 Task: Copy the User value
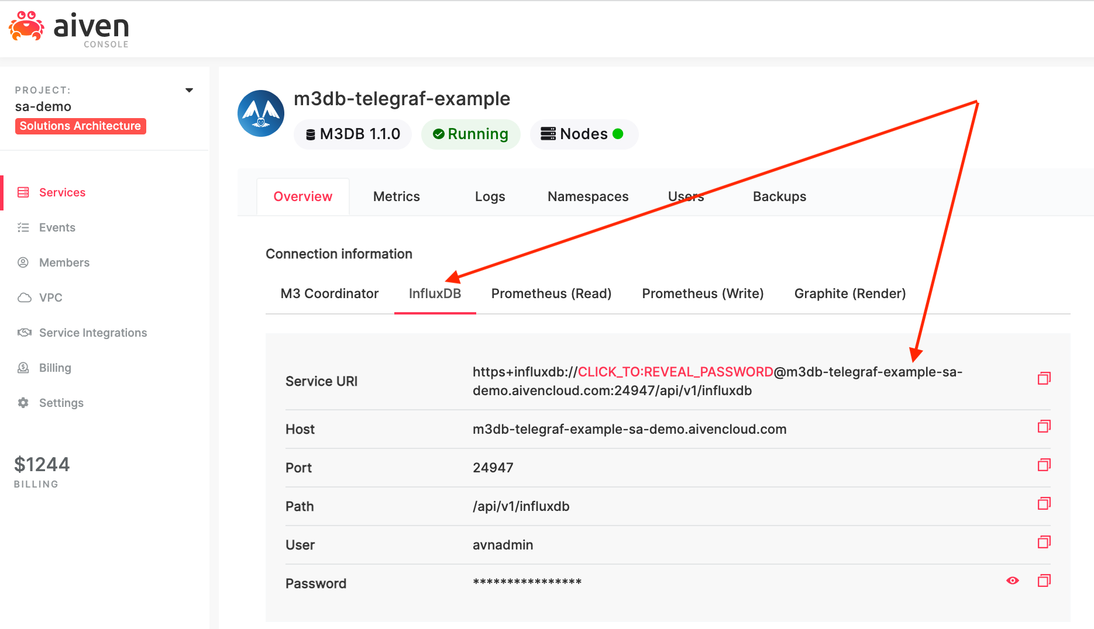1044,542
